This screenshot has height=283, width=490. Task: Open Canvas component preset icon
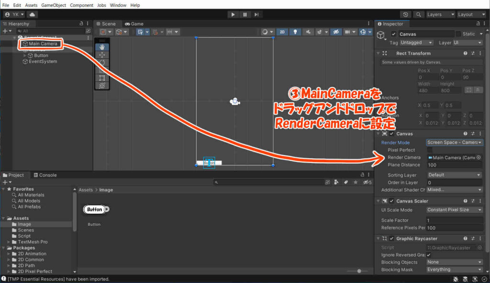473,134
